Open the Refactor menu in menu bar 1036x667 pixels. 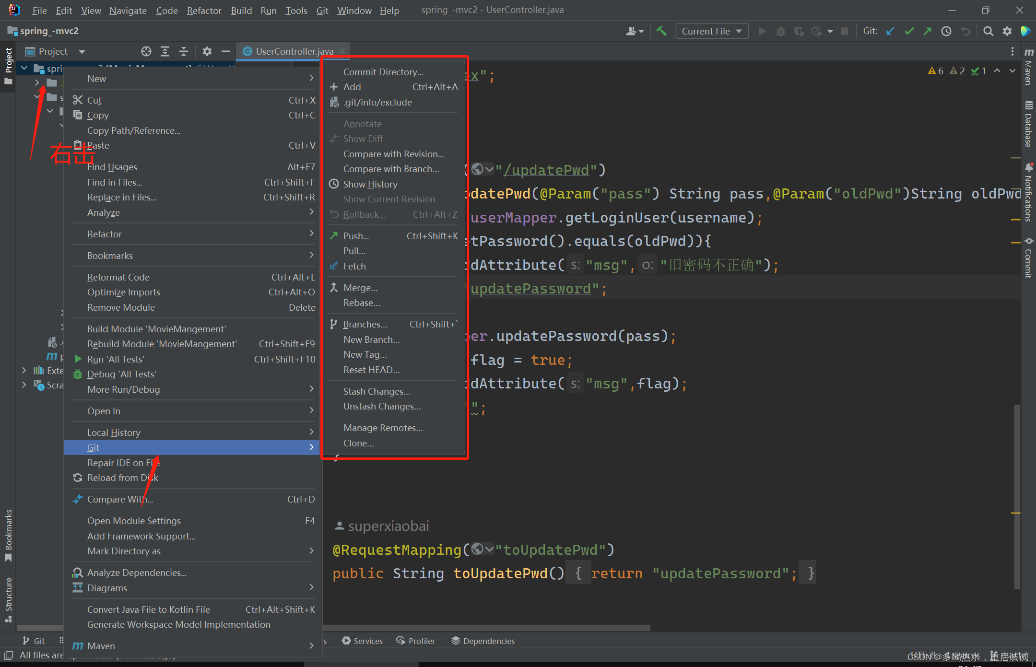click(204, 11)
